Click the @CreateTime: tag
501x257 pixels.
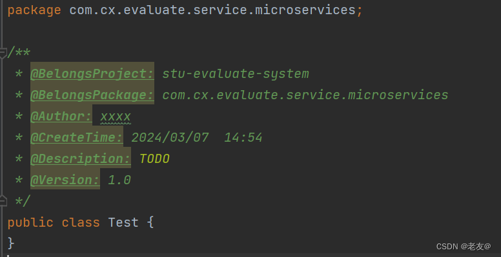[77, 137]
